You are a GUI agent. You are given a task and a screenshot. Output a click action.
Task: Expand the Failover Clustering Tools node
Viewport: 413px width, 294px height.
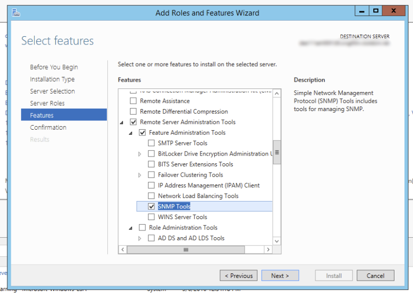coord(140,175)
